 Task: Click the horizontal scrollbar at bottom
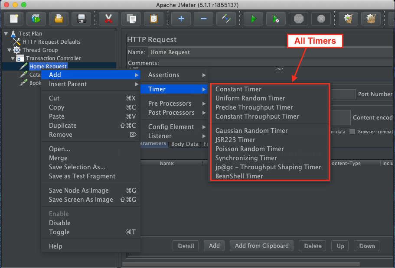click(241, 264)
